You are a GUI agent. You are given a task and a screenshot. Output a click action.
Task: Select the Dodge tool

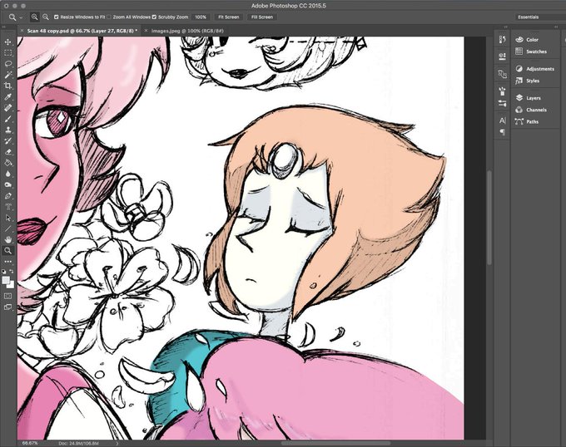coord(8,184)
